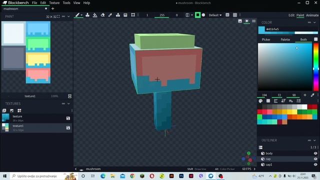This screenshot has height=180, width=320.
Task: Click the brush size field showing 1
Action: click(x=147, y=15)
